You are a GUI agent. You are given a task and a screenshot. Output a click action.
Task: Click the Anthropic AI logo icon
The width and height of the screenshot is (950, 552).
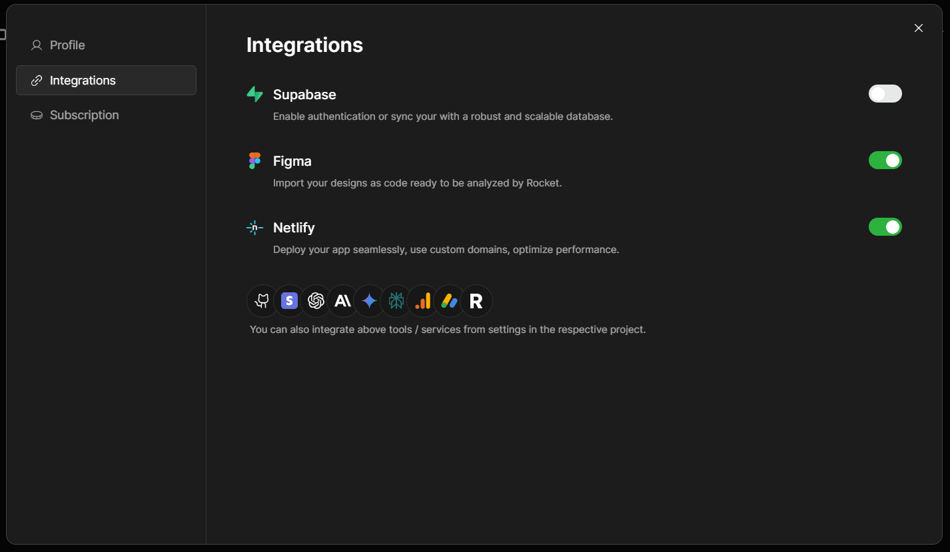point(342,301)
